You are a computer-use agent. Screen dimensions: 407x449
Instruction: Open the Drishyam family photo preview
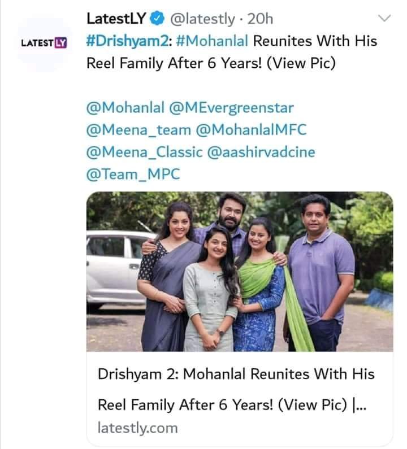[239, 271]
